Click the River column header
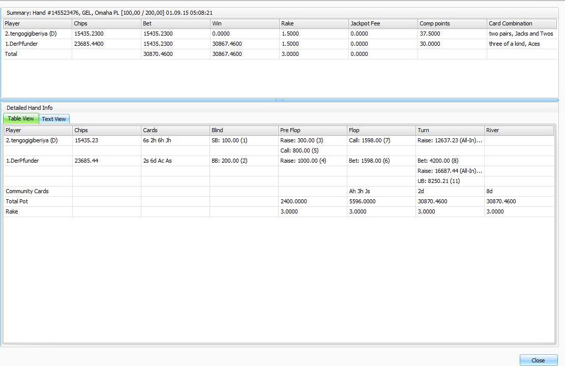 (x=519, y=131)
